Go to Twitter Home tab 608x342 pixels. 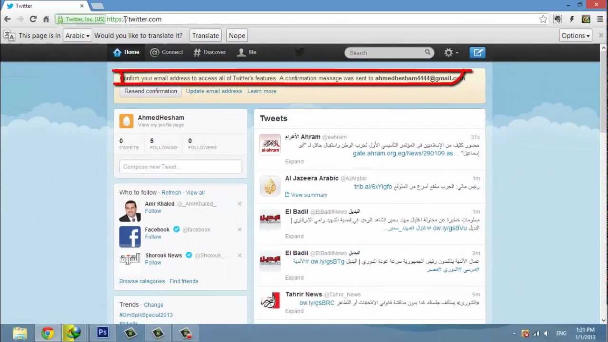(x=126, y=52)
